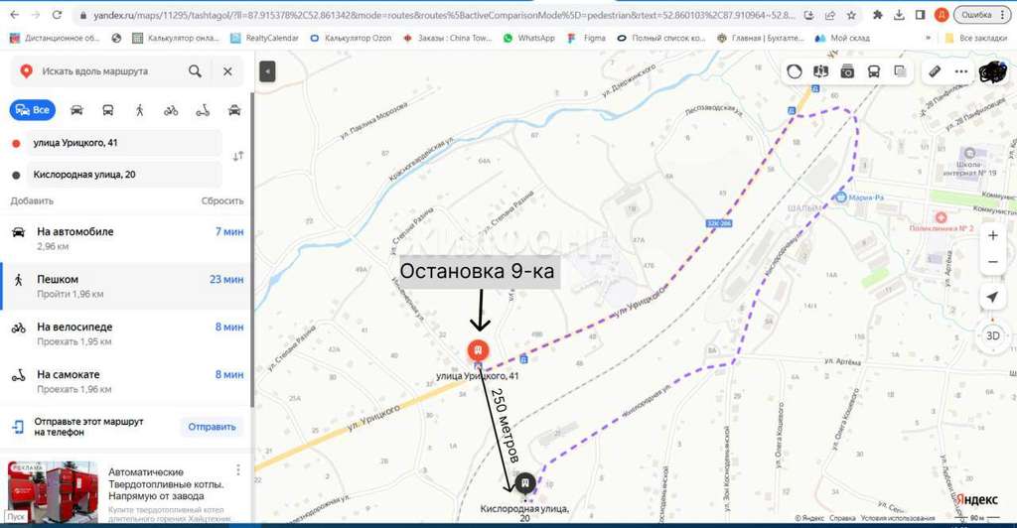
Task: Expand the three-dot more options menu on the map
Action: pos(961,71)
